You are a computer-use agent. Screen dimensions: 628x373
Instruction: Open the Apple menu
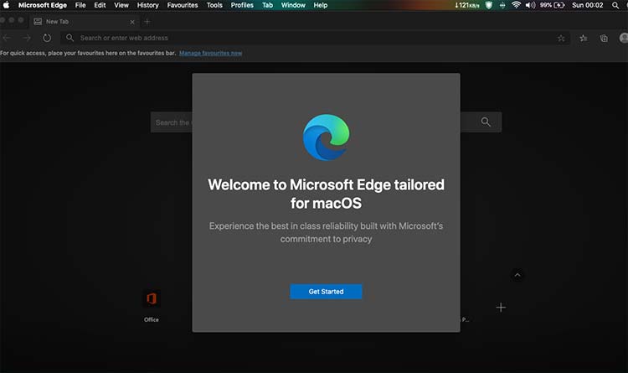pos(7,5)
